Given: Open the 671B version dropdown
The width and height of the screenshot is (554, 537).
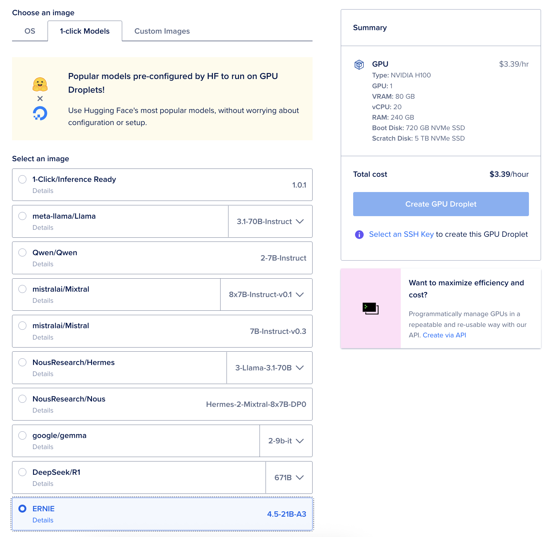Looking at the screenshot, I should pyautogui.click(x=289, y=478).
